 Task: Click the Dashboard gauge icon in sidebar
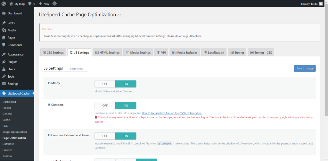tap(4, 13)
